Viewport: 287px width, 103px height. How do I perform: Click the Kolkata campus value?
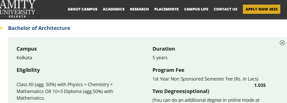[24, 58]
